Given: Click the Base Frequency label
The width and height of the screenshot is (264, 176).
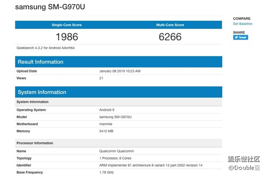Looking at the screenshot, I should pos(30,172).
